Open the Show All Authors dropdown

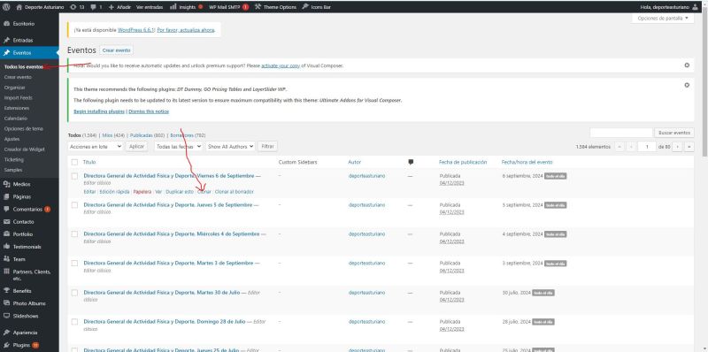tap(231, 147)
